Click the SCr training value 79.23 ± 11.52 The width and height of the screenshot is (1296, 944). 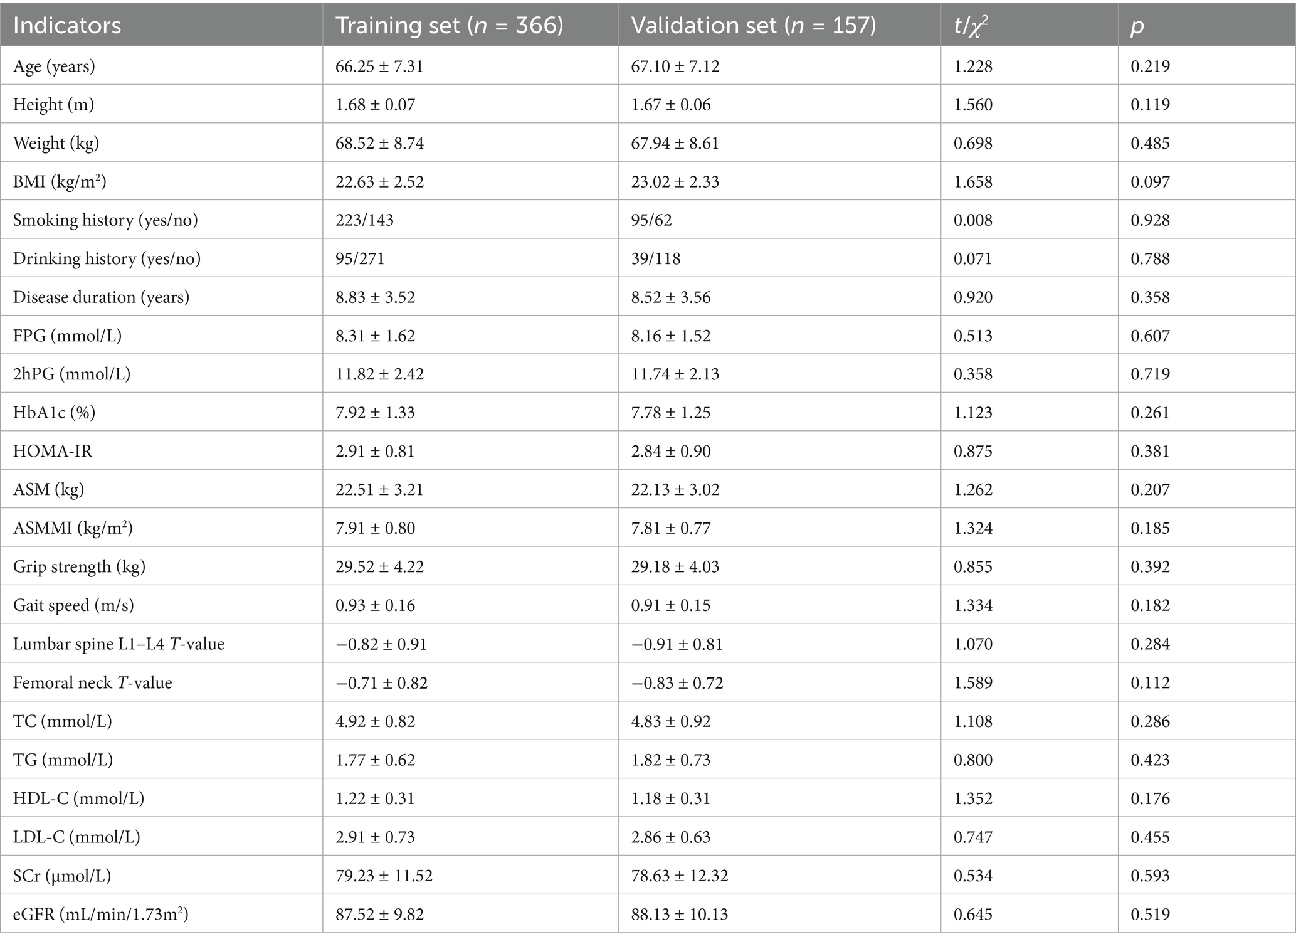coord(384,876)
